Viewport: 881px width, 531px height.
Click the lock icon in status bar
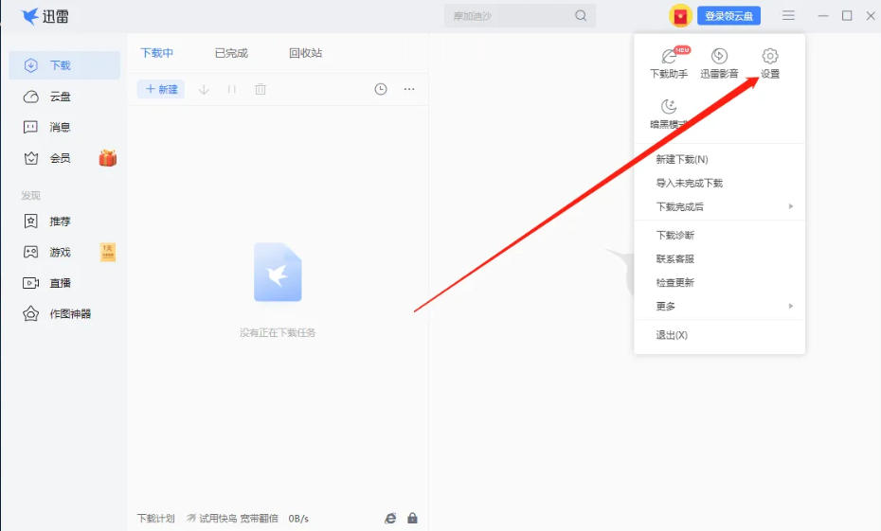tap(412, 518)
